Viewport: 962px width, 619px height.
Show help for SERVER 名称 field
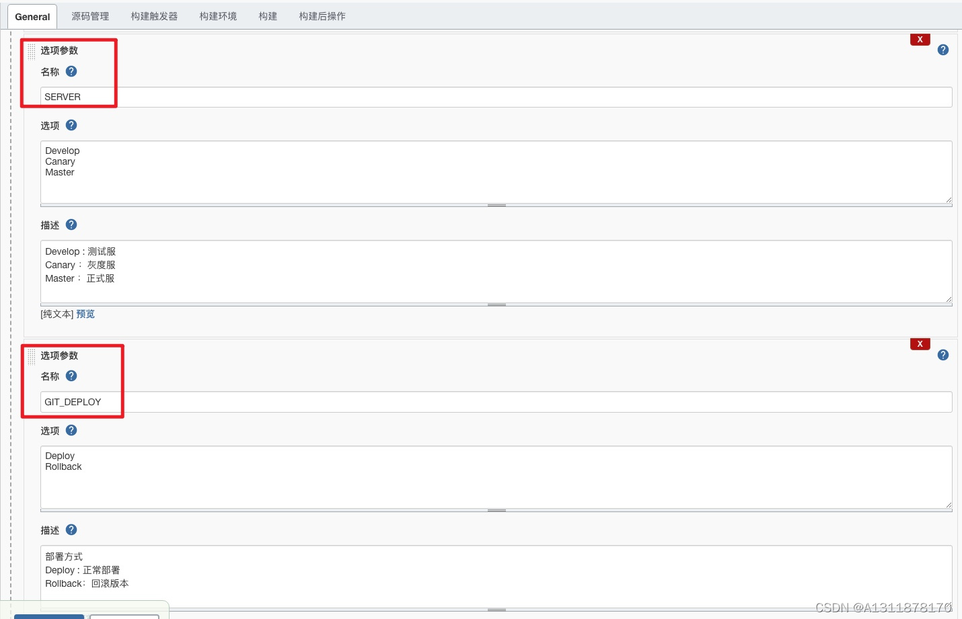pos(71,71)
